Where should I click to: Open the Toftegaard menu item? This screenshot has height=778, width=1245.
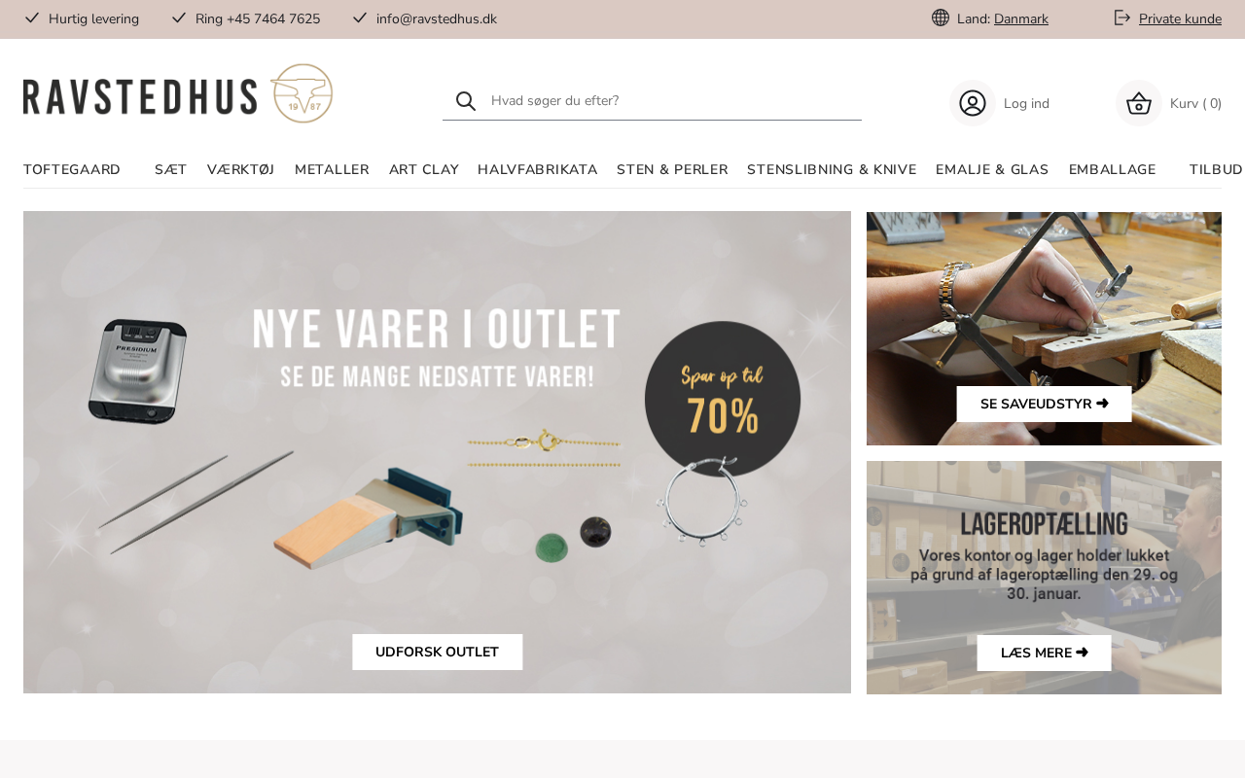click(x=72, y=169)
